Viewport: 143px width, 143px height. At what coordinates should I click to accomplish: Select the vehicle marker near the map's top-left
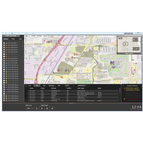pyautogui.click(x=49, y=42)
